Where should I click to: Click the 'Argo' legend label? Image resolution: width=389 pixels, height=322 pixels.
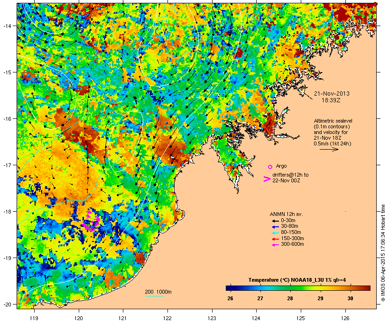click(x=281, y=166)
